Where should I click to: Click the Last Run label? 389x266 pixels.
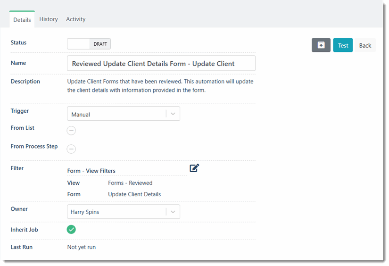point(22,247)
